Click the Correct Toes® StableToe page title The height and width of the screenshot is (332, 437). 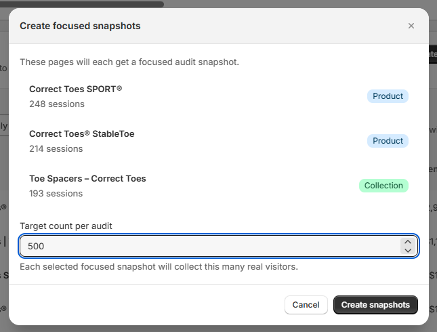(x=82, y=133)
